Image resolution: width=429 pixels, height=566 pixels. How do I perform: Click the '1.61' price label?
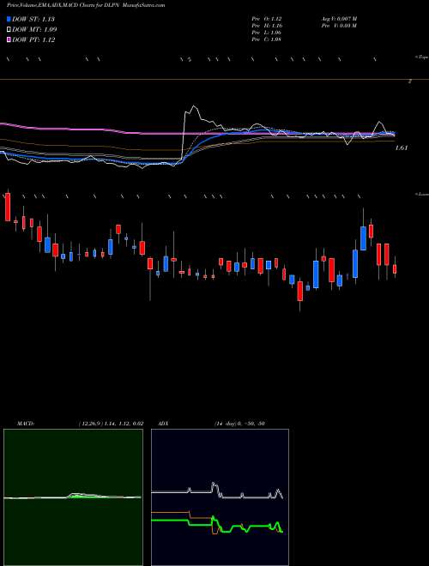402,148
